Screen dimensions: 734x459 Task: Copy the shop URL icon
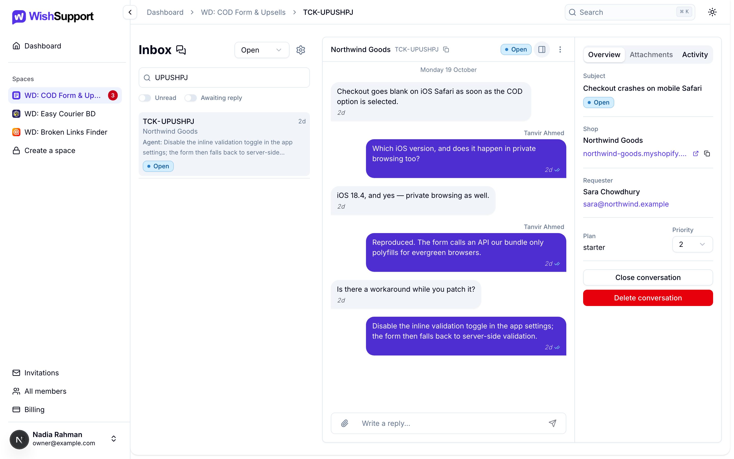(707, 154)
